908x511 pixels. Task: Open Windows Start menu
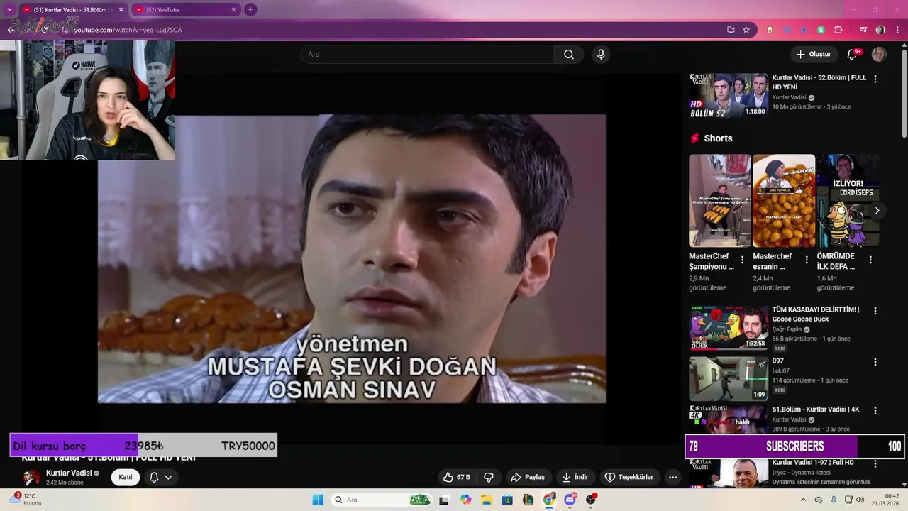tap(317, 500)
